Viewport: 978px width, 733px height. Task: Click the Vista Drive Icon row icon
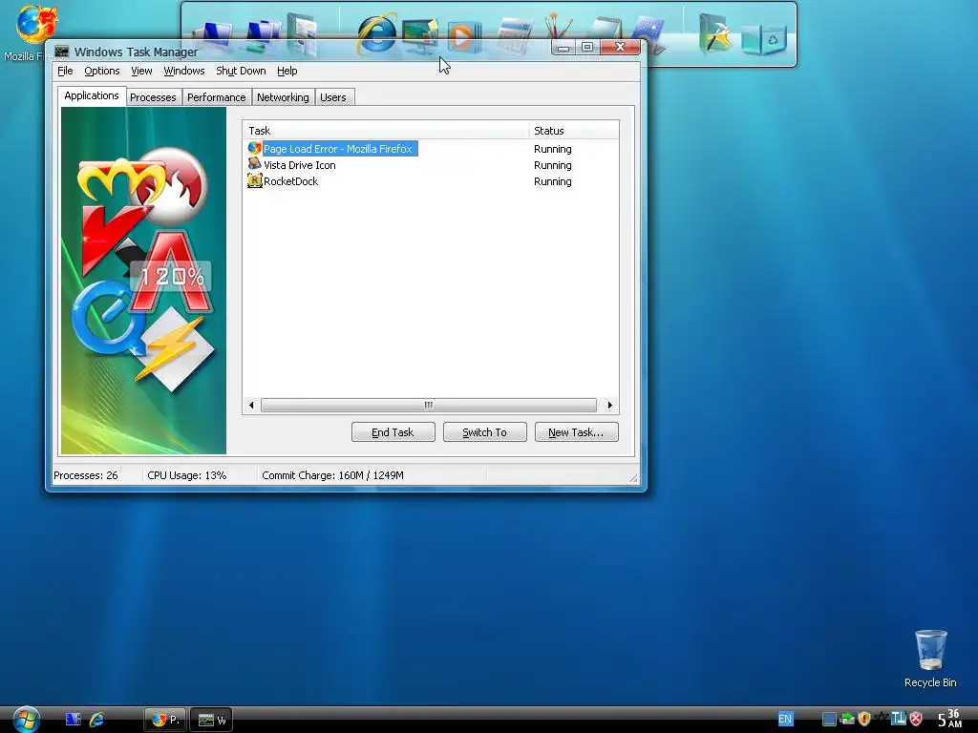[x=254, y=164]
